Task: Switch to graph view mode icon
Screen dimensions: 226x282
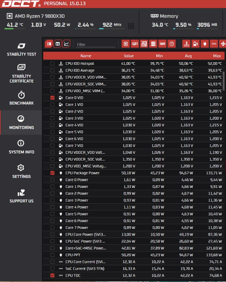Action: point(66,44)
